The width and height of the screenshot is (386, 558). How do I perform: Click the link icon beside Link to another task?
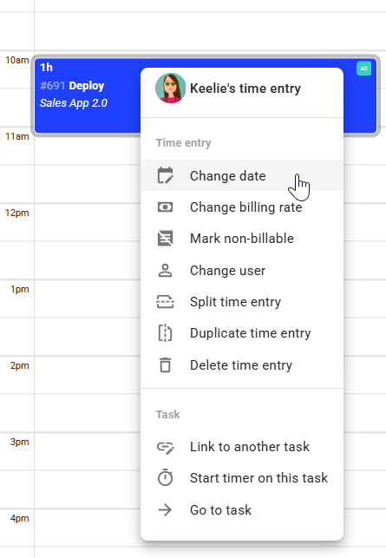[165, 447]
